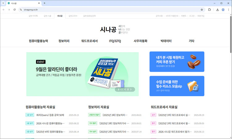Click the 로그인 link

[192, 16]
